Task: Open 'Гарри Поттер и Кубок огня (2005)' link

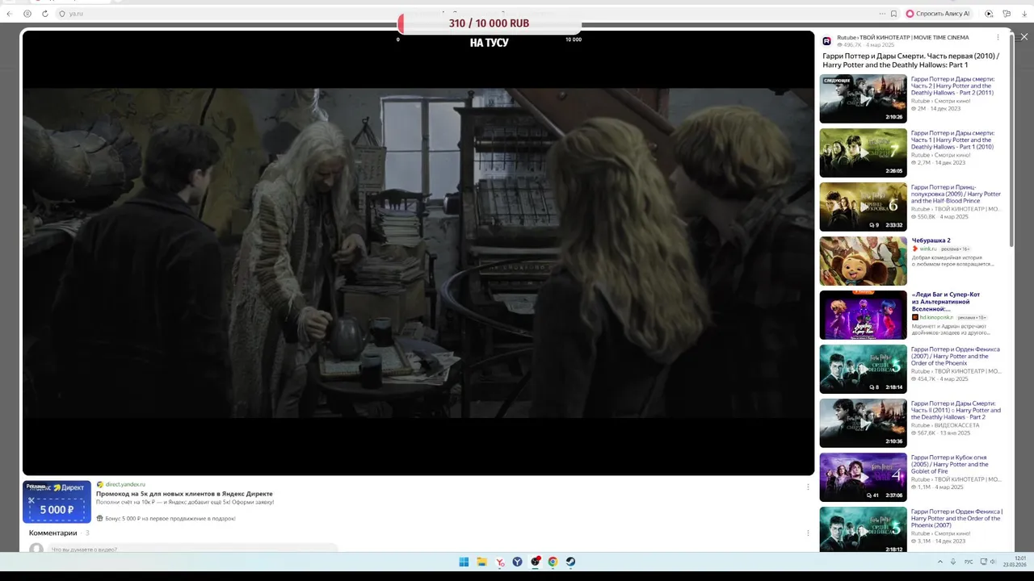Action: click(950, 465)
